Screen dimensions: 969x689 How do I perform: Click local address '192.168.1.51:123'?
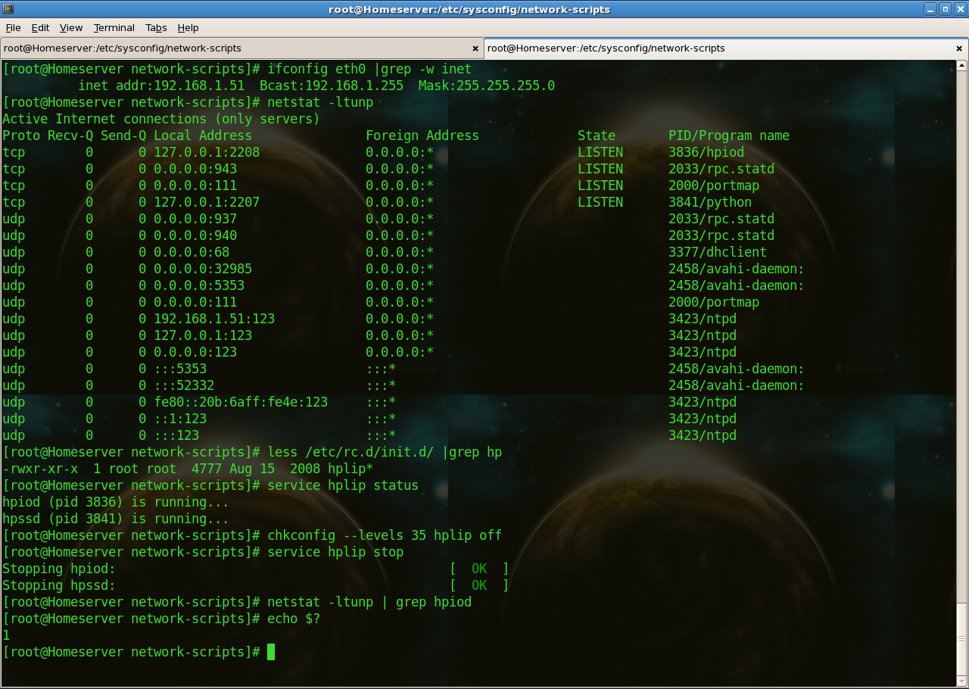(x=214, y=319)
